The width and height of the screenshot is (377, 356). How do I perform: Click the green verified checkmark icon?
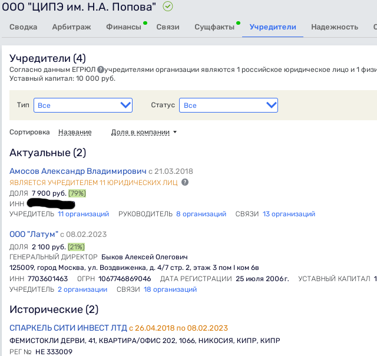coord(167,6)
